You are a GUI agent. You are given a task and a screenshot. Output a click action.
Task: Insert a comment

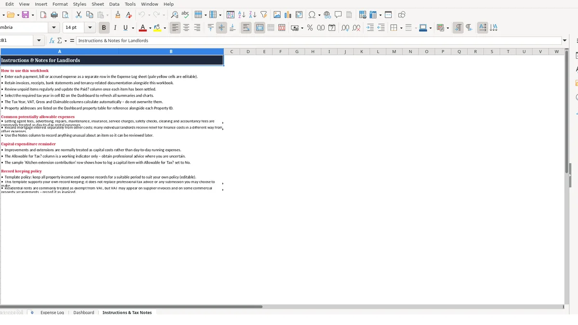tap(338, 15)
